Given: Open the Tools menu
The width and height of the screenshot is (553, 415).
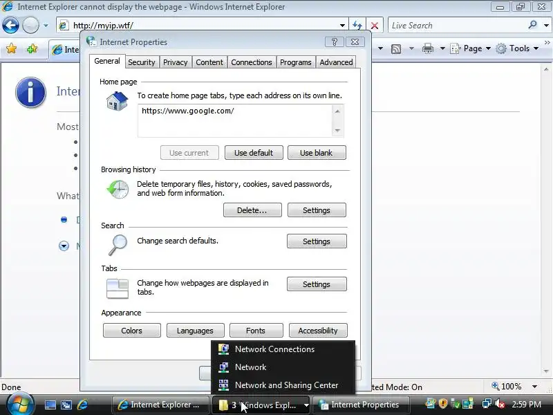Looking at the screenshot, I should 517,48.
